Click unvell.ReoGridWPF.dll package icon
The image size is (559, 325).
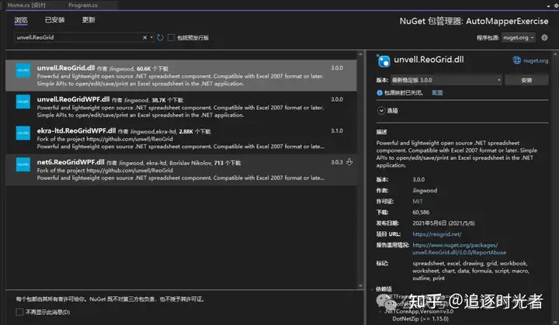(23, 102)
